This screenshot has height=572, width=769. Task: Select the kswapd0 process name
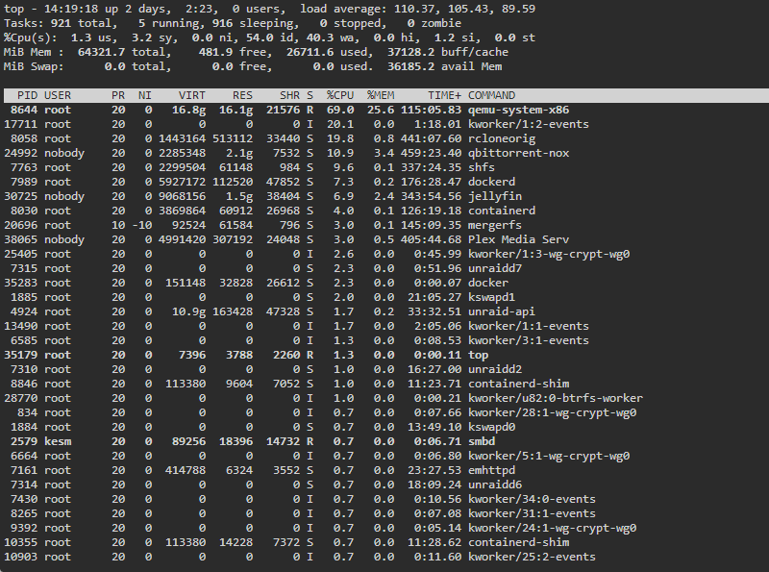(491, 427)
